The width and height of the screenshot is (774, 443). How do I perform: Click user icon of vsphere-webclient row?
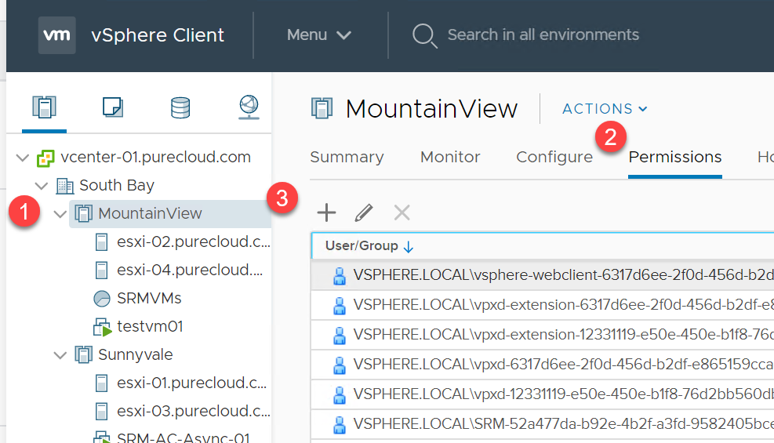click(339, 276)
